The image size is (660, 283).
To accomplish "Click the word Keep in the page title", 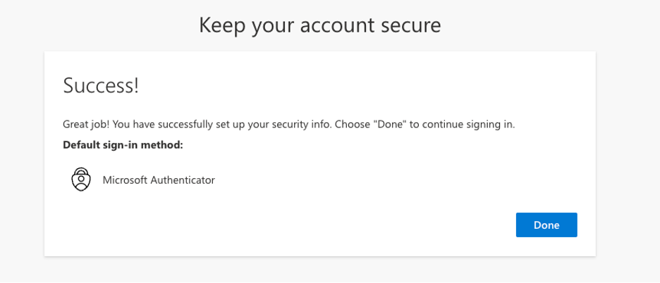I will click(223, 25).
